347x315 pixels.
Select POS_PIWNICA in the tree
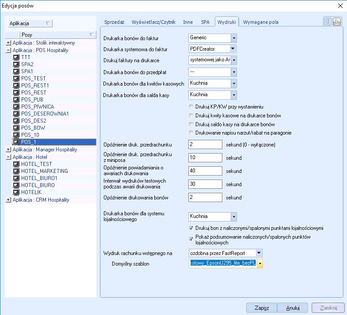click(x=38, y=107)
